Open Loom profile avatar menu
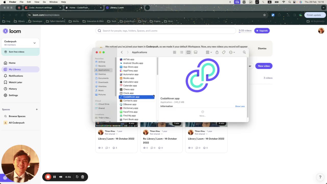The height and width of the screenshot is (184, 327). coord(321,31)
